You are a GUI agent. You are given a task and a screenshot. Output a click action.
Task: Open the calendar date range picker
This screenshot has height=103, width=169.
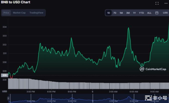click(x=157, y=13)
